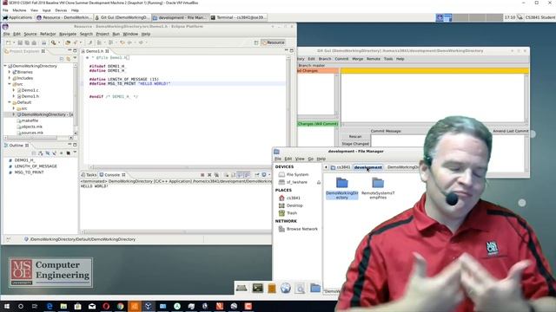556x312 pixels.
Task: Click Remove Launch icon in Console toolbar
Action: (x=209, y=175)
